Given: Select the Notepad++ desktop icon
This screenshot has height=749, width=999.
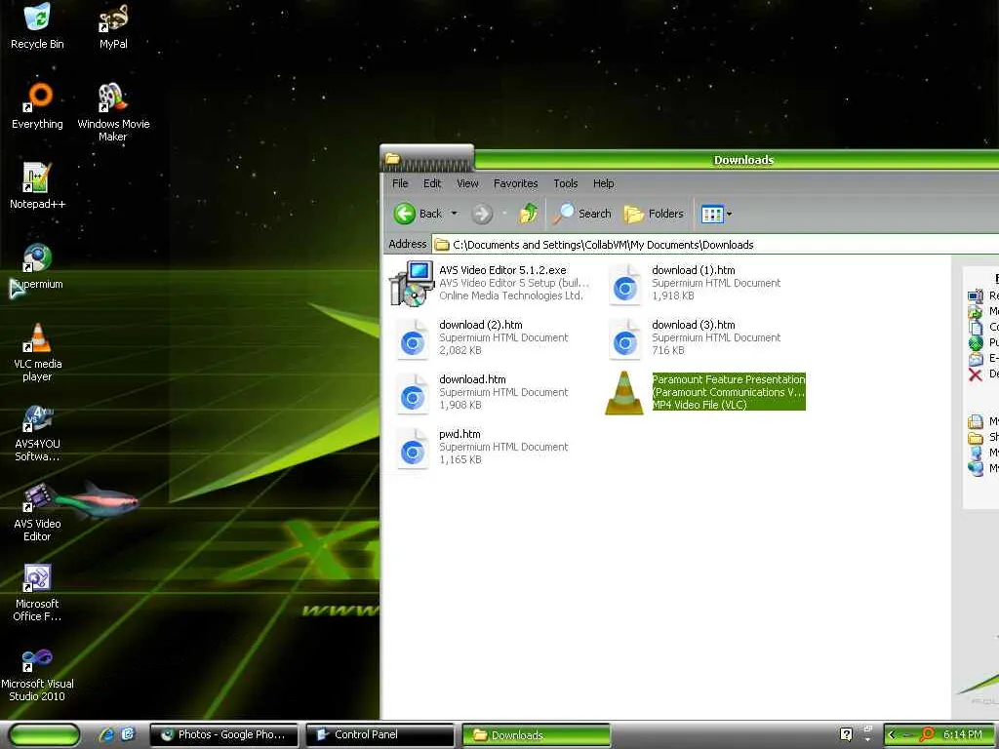Looking at the screenshot, I should [x=37, y=186].
